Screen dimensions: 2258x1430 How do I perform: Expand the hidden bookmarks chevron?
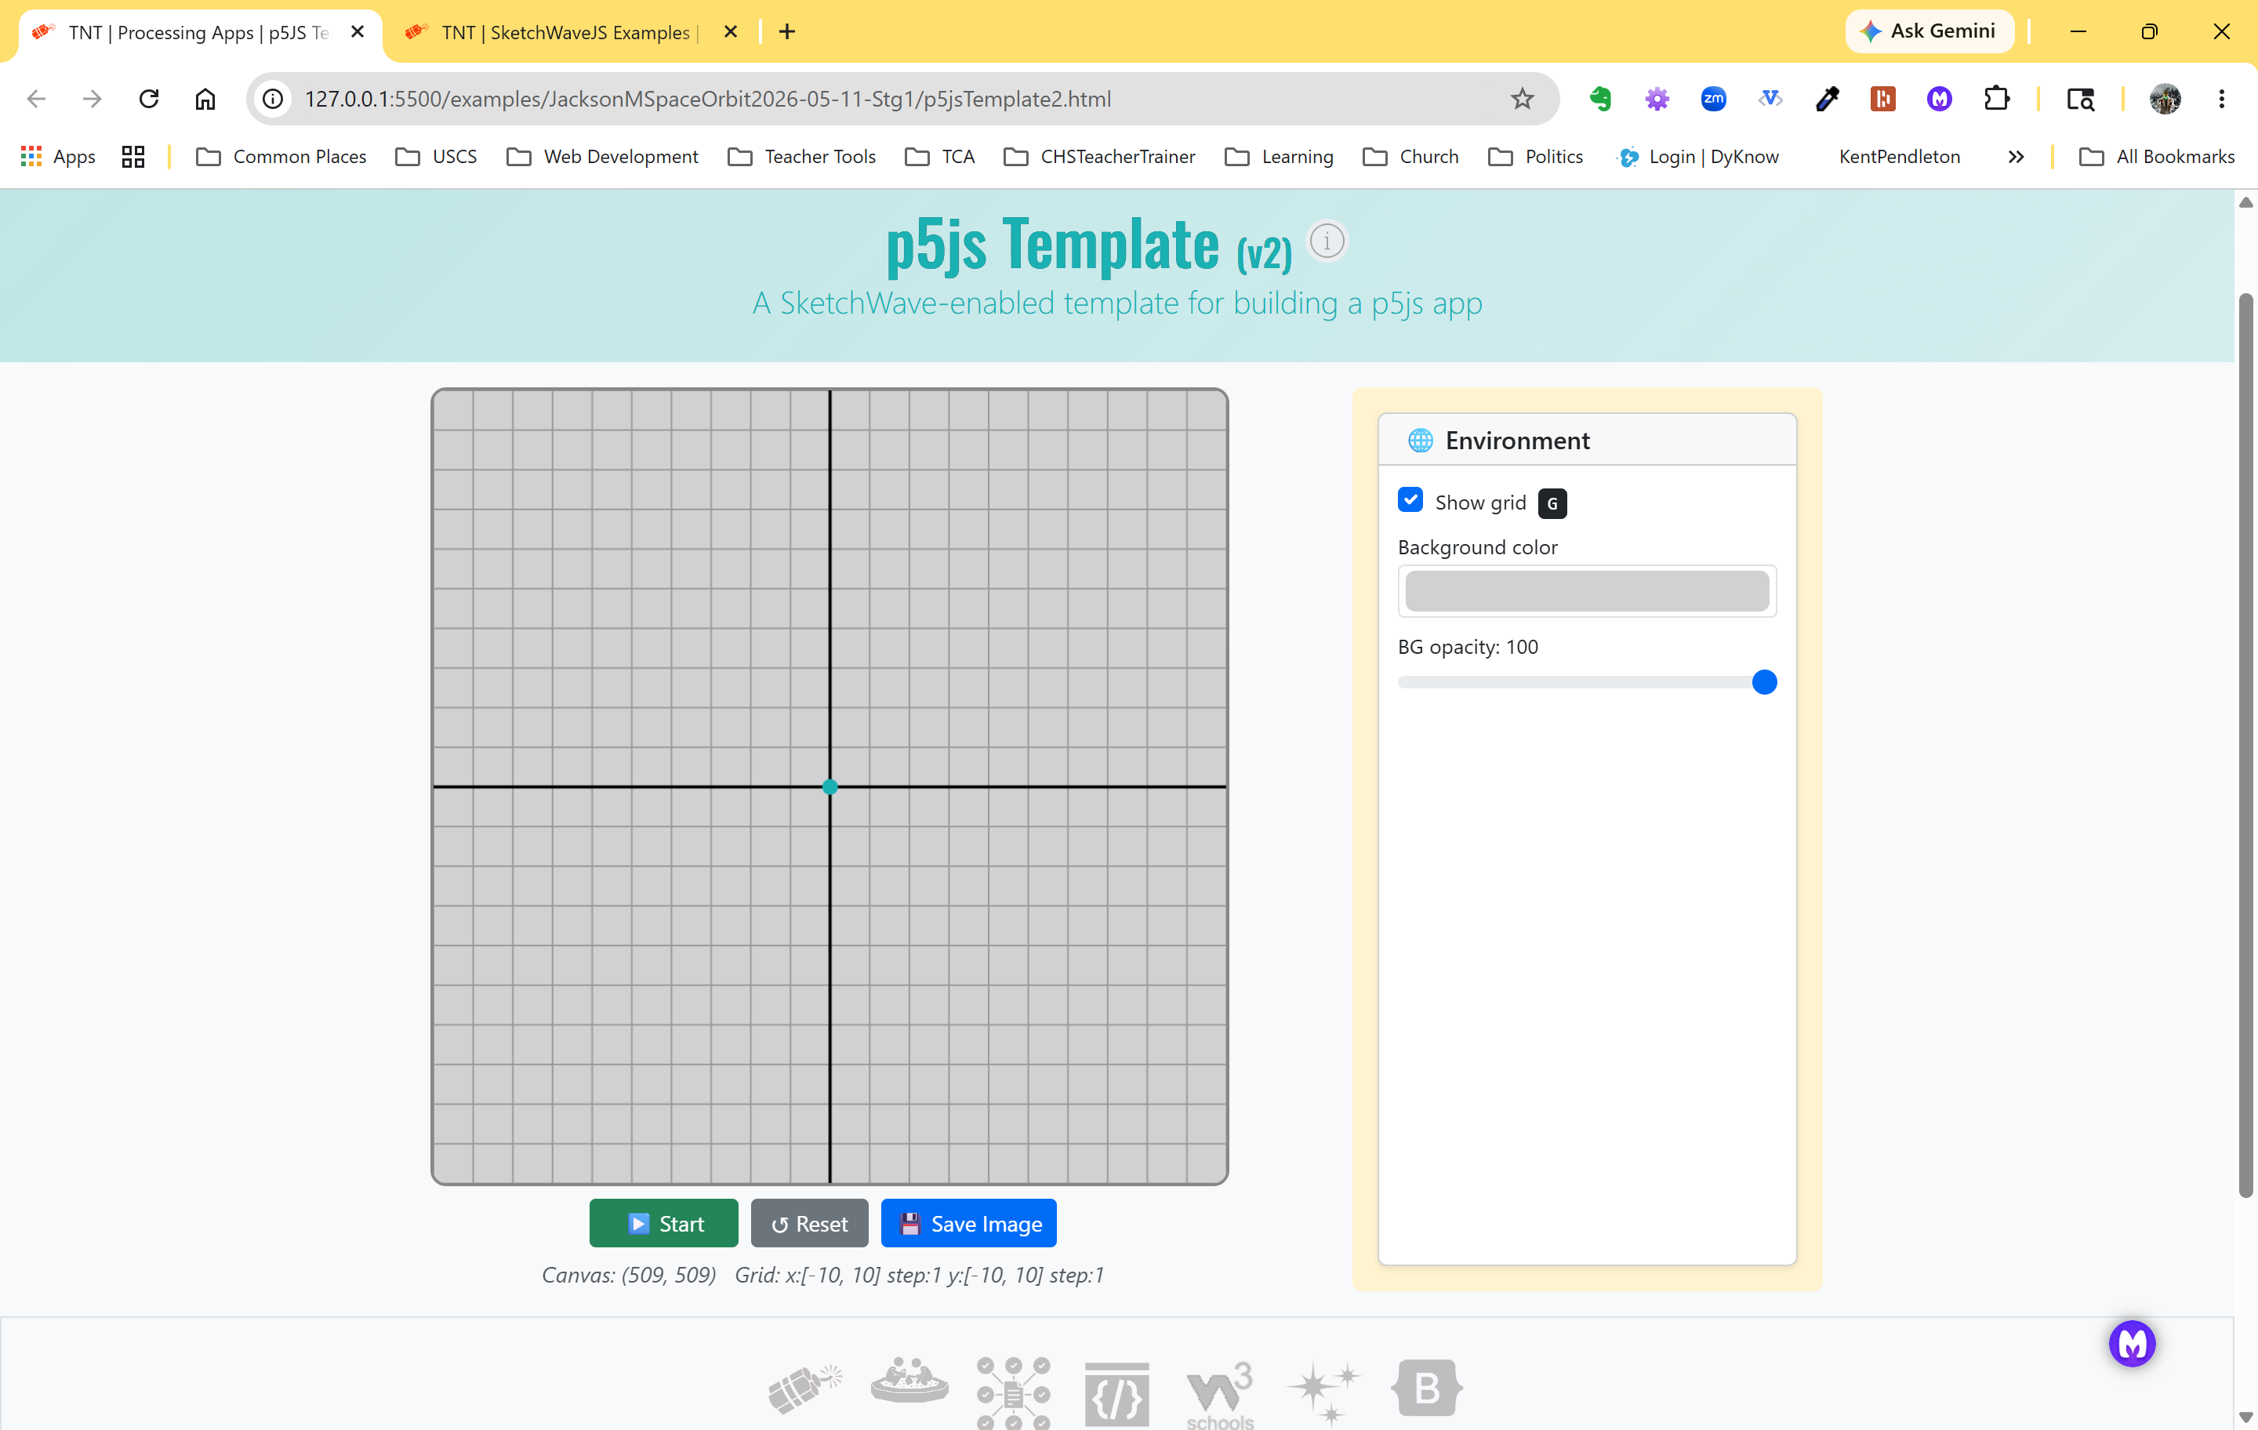2016,157
